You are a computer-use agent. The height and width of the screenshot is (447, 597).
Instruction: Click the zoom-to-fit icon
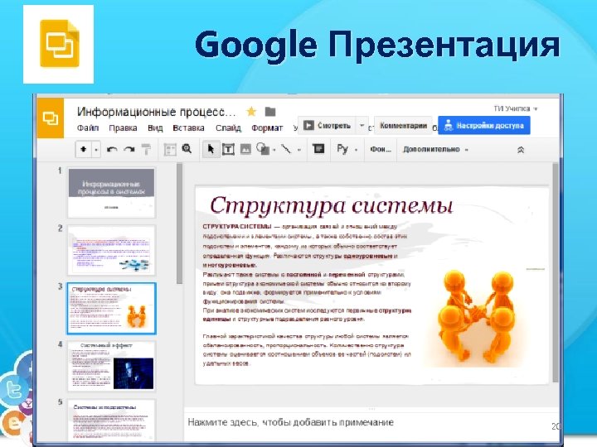[x=170, y=149]
